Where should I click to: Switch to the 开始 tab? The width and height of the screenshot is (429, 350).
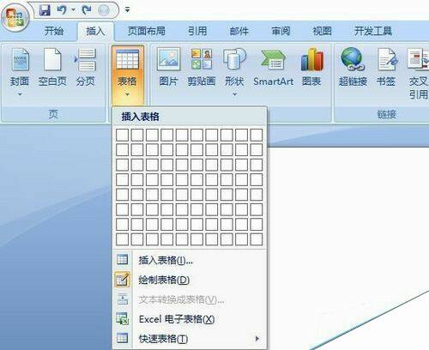click(x=54, y=31)
